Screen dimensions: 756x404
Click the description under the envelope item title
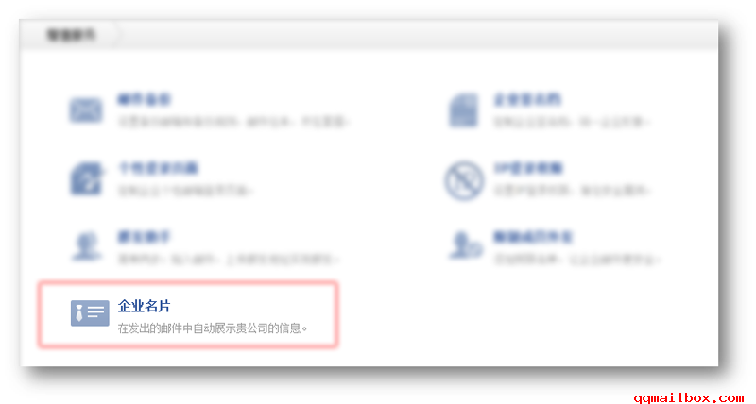pyautogui.click(x=233, y=122)
